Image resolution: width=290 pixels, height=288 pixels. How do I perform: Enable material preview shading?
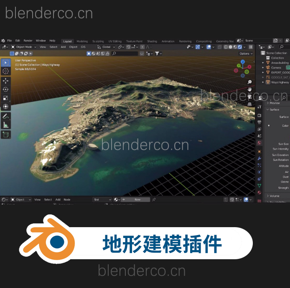point(235,47)
